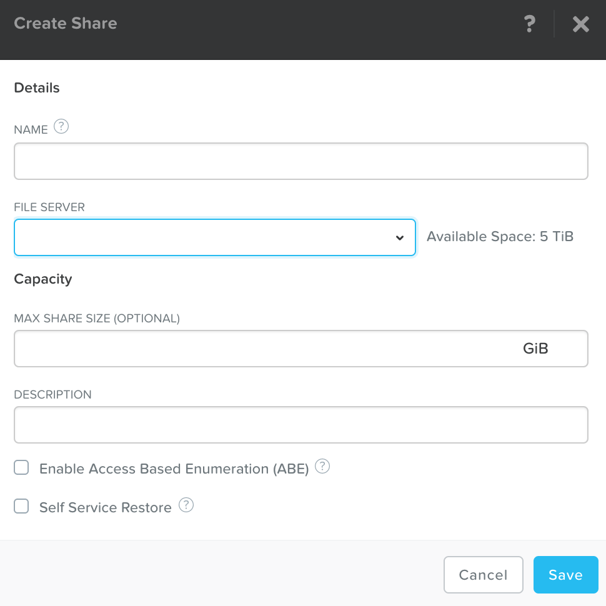Focus the Description input box
606x606 pixels.
(x=301, y=425)
